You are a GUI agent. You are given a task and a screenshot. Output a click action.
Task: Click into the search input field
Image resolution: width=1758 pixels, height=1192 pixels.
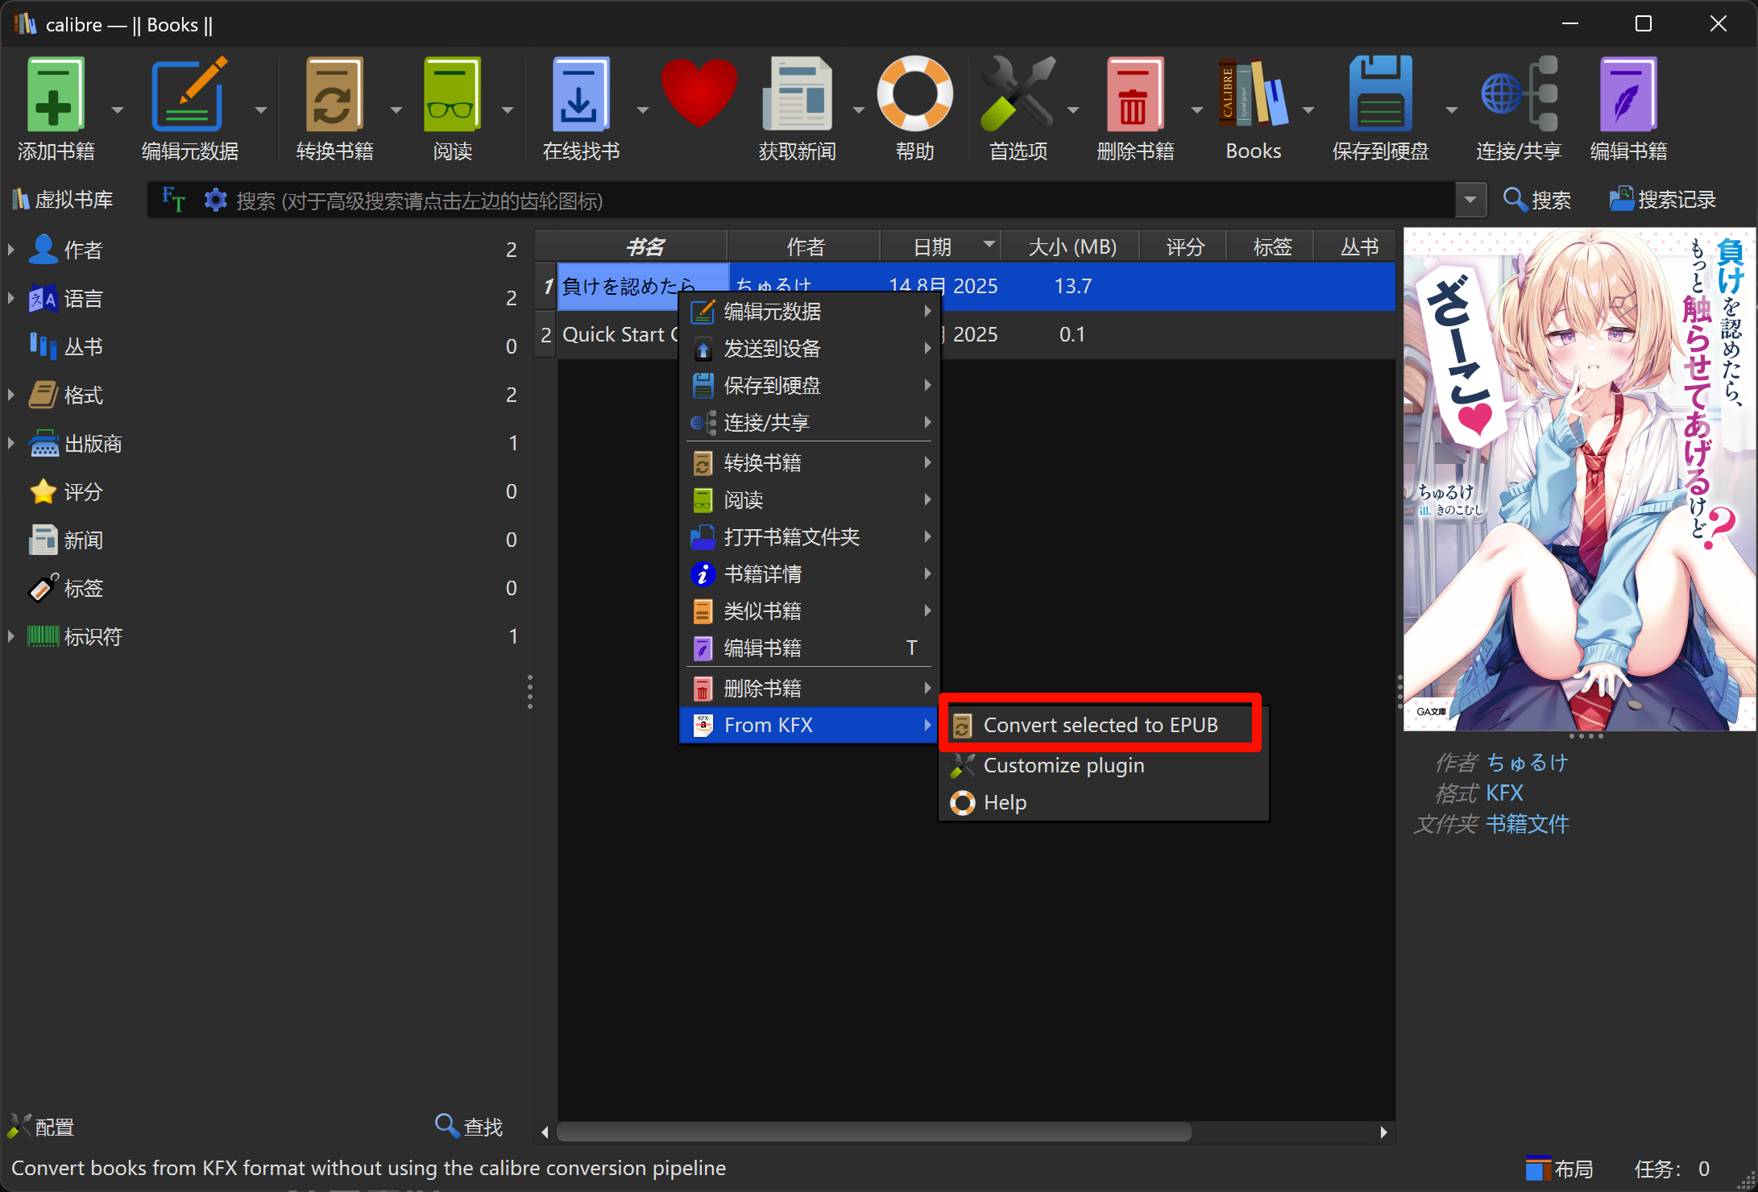tap(841, 200)
